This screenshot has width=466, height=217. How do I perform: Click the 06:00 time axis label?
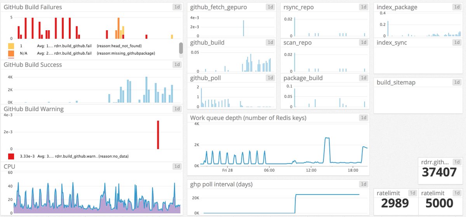(269, 170)
